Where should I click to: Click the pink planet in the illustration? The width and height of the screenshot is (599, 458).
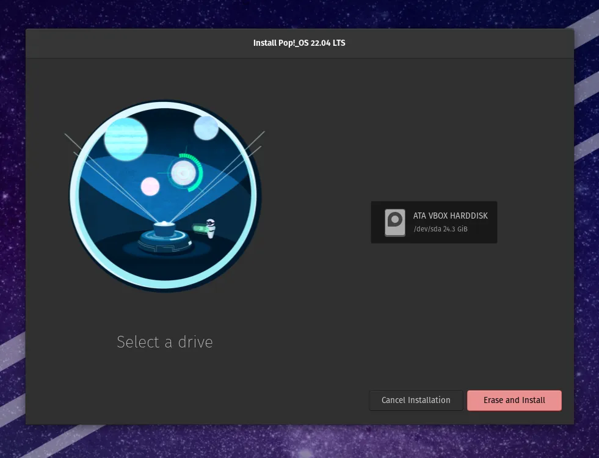[x=150, y=186]
